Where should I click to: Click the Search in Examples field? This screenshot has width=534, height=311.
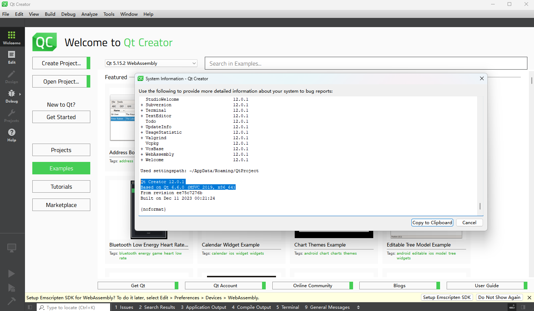coord(366,63)
